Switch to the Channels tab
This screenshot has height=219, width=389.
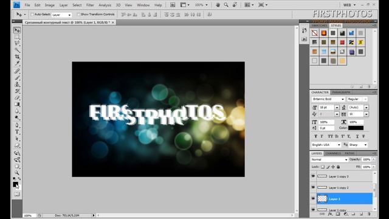tap(333, 153)
